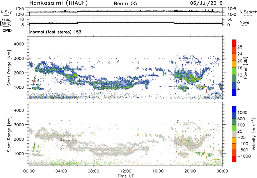Viewport: 257px width, 178px height.
Task: Click the -1000 tick on velocity colorbar
Action: [x=244, y=156]
